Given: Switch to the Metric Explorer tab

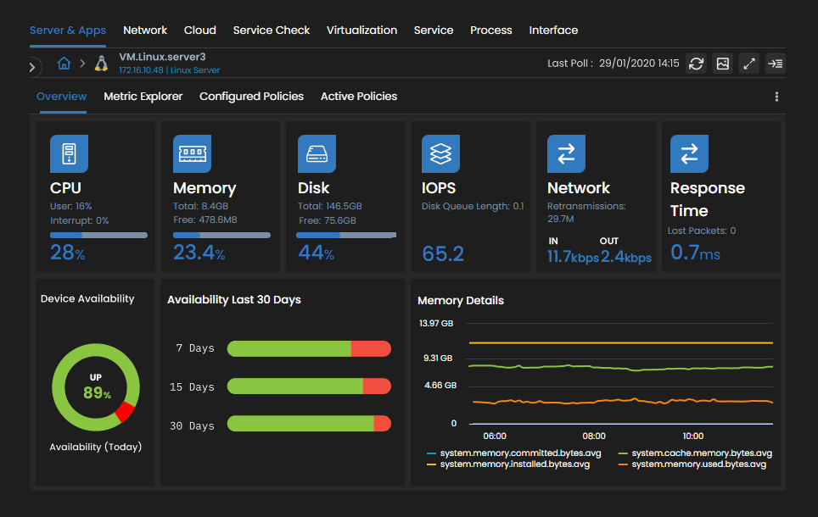Looking at the screenshot, I should click(x=143, y=97).
